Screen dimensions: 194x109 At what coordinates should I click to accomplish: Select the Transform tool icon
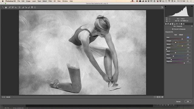click(19, 8)
